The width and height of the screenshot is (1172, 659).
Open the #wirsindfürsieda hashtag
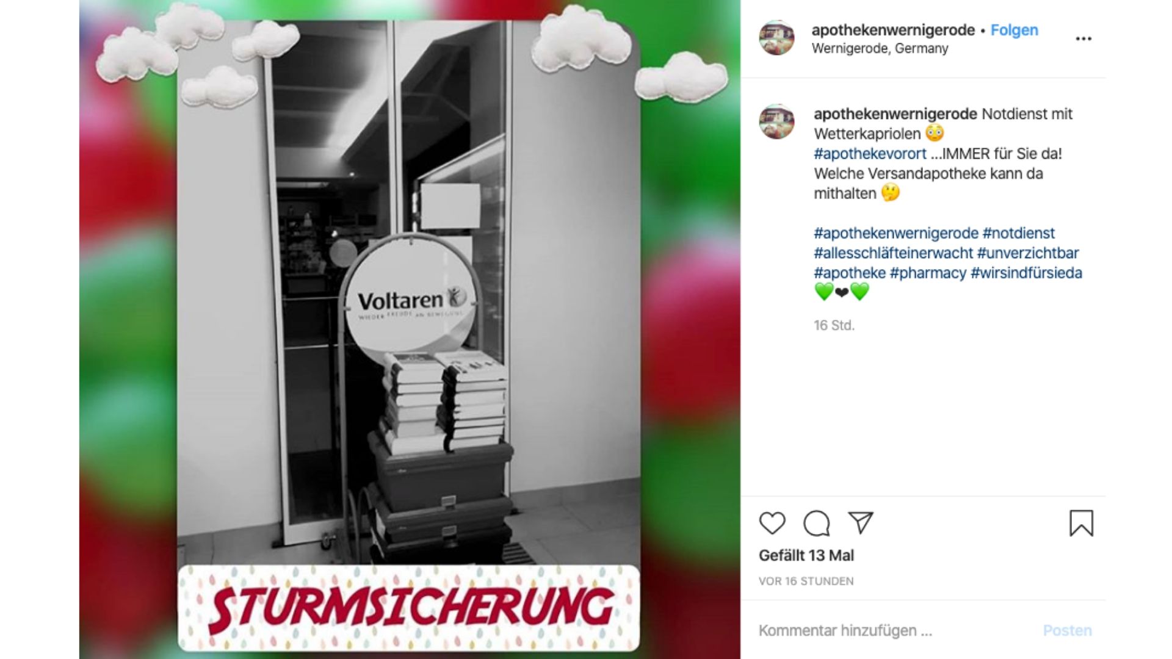[x=1026, y=273]
